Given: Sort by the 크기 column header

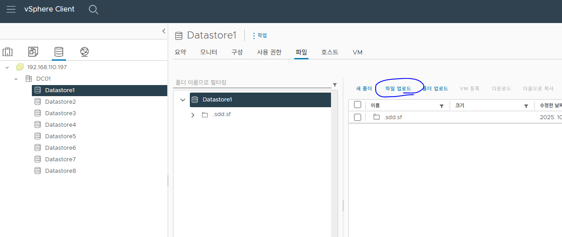Looking at the screenshot, I should pos(460,106).
